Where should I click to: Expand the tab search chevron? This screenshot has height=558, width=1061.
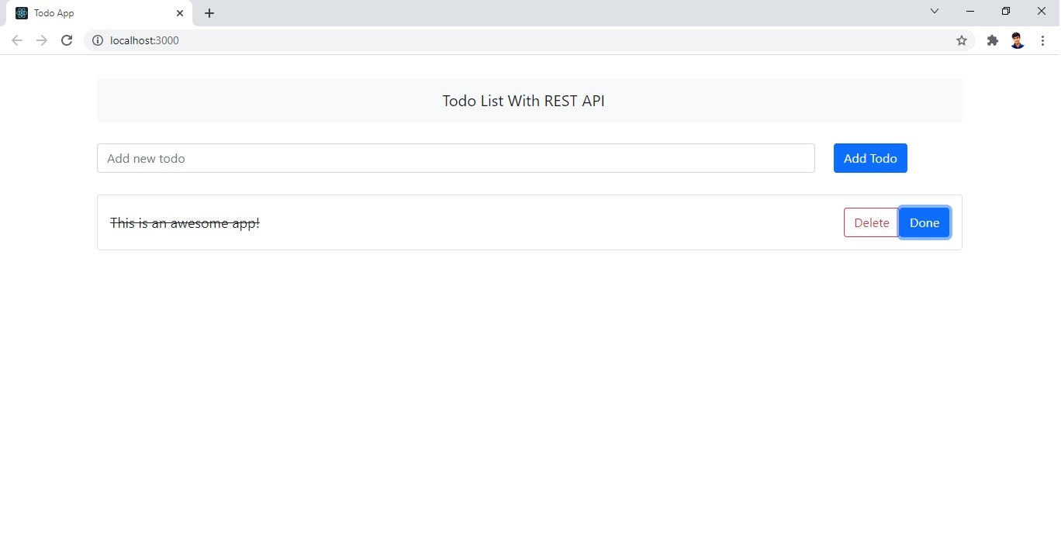click(x=935, y=11)
